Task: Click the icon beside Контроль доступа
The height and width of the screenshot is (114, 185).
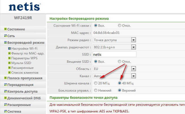Action: click(5, 91)
